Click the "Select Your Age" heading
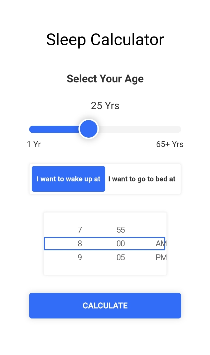Viewport: 210px width, 355px height. tap(105, 79)
